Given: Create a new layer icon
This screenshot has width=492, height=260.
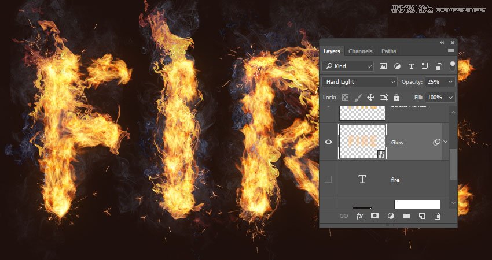Looking at the screenshot, I should pos(422,216).
